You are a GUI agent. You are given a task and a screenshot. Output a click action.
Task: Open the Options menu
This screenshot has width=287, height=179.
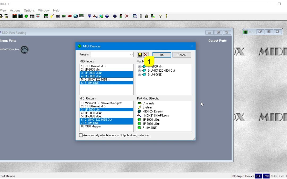pyautogui.click(x=29, y=10)
